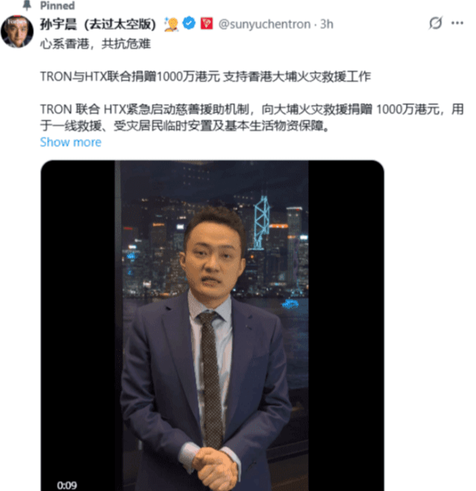
Task: Click the blue verified checkmark badge
Action: coord(189,24)
